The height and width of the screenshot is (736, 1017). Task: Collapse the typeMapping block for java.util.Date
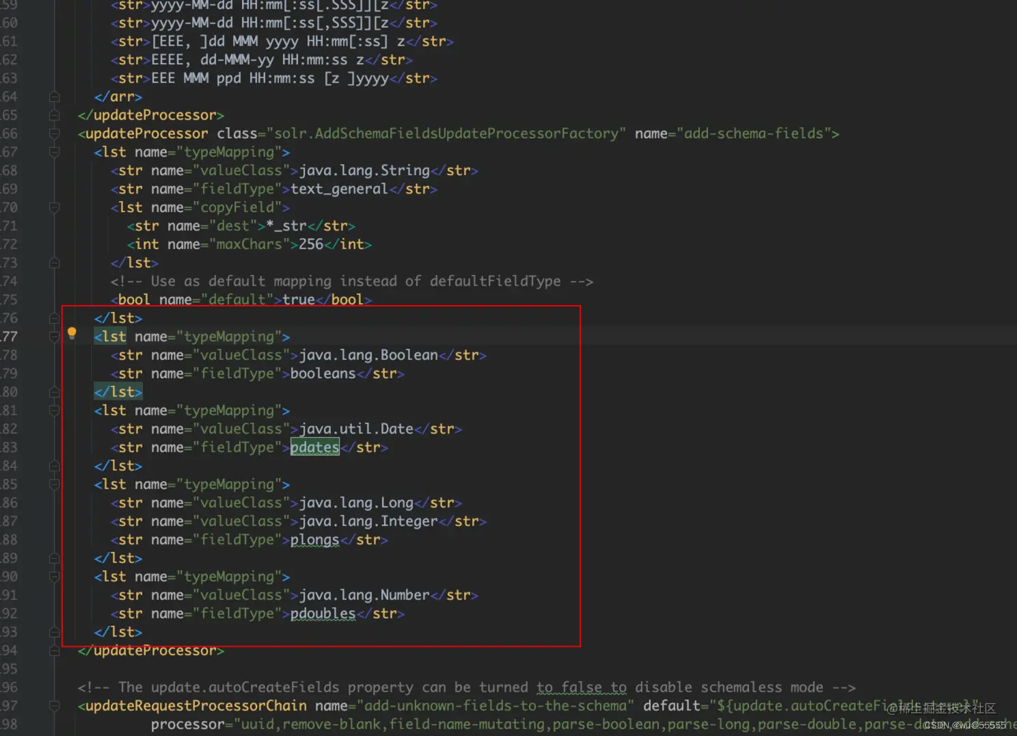[55, 410]
